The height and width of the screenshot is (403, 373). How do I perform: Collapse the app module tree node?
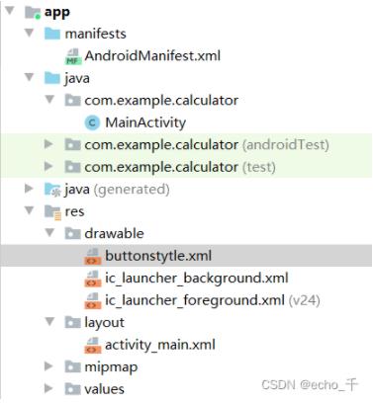pos(10,11)
